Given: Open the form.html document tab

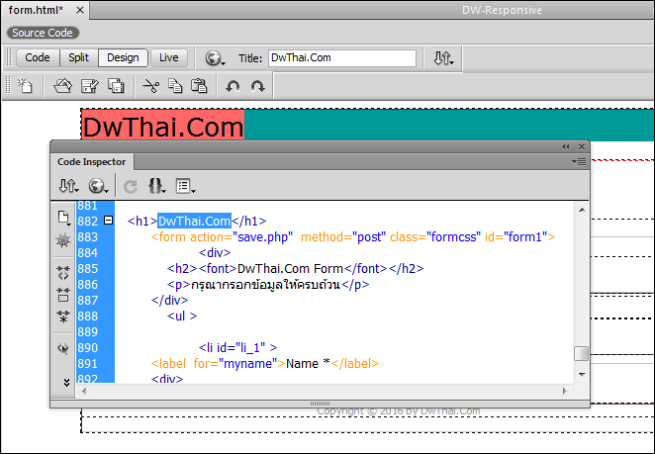Looking at the screenshot, I should 36,10.
